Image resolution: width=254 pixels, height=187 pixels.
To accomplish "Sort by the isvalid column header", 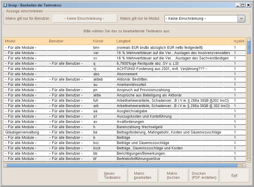I will pos(239,41).
